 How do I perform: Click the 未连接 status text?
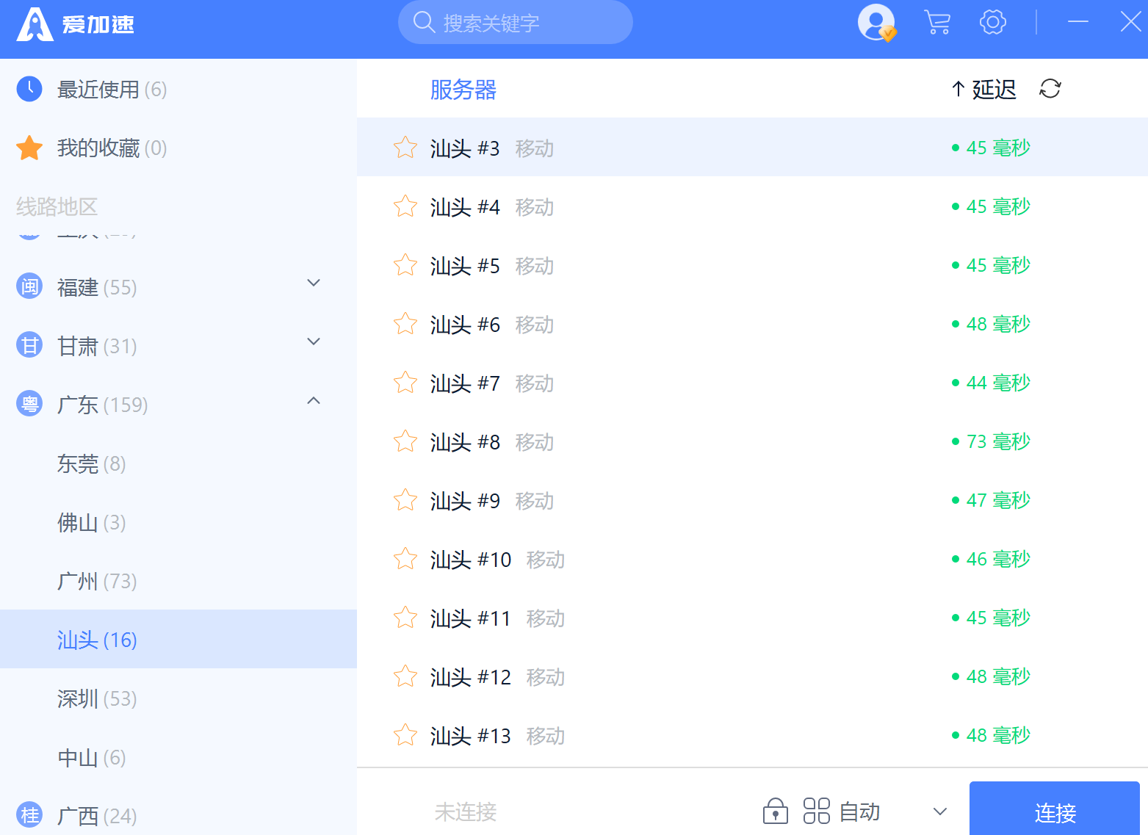tap(466, 811)
